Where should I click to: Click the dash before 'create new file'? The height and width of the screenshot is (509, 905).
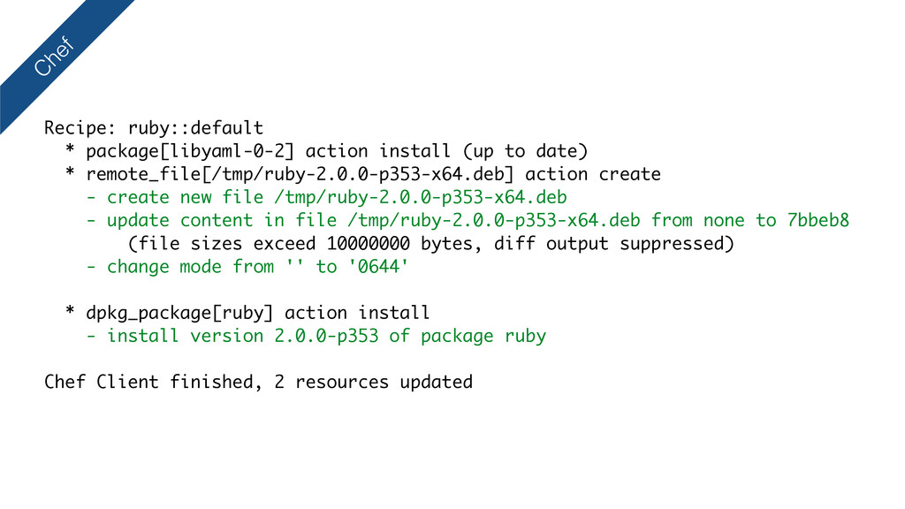click(x=91, y=198)
